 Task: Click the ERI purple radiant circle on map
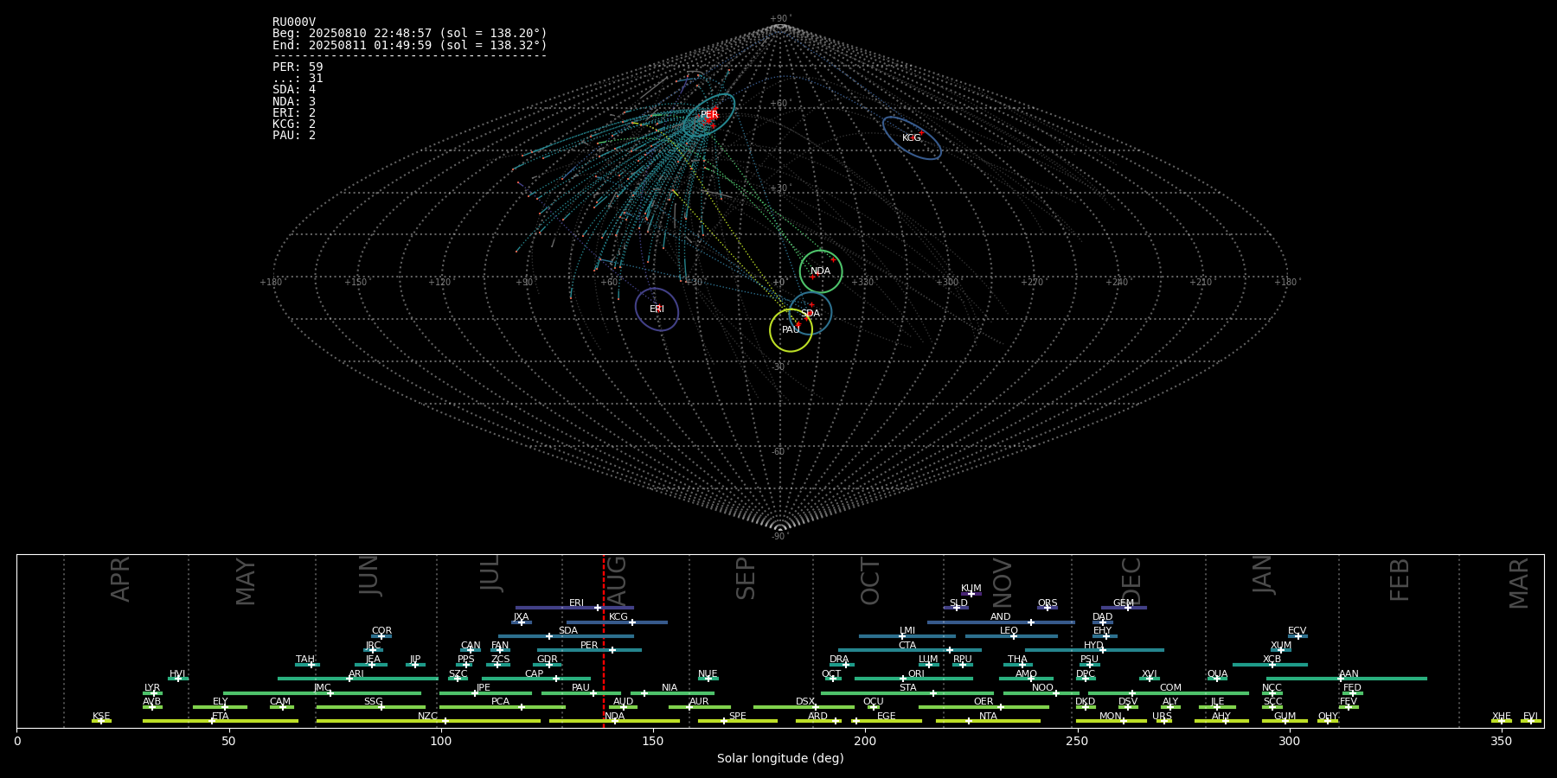pos(657,309)
